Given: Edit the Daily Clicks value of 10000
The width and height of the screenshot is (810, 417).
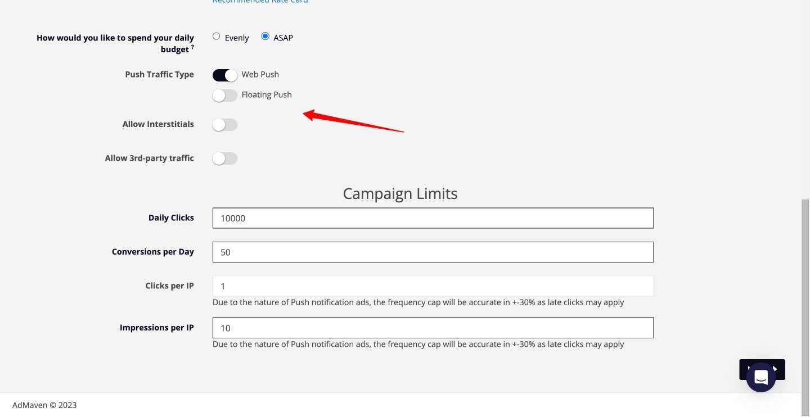Looking at the screenshot, I should (433, 218).
